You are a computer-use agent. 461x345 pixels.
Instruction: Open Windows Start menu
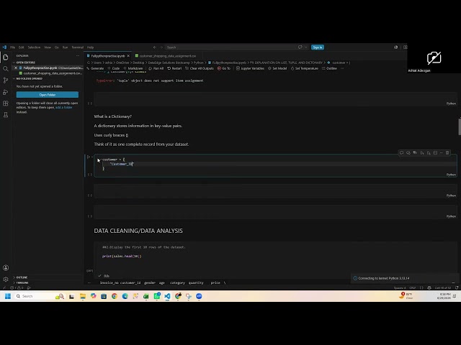pyautogui.click(x=8, y=296)
